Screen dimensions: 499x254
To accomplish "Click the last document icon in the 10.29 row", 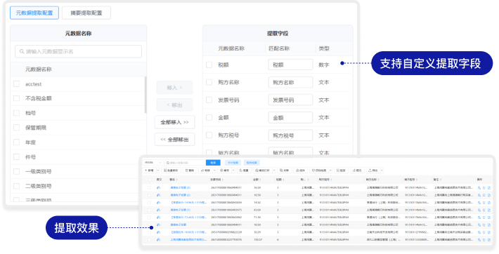I will pyautogui.click(x=489, y=232).
